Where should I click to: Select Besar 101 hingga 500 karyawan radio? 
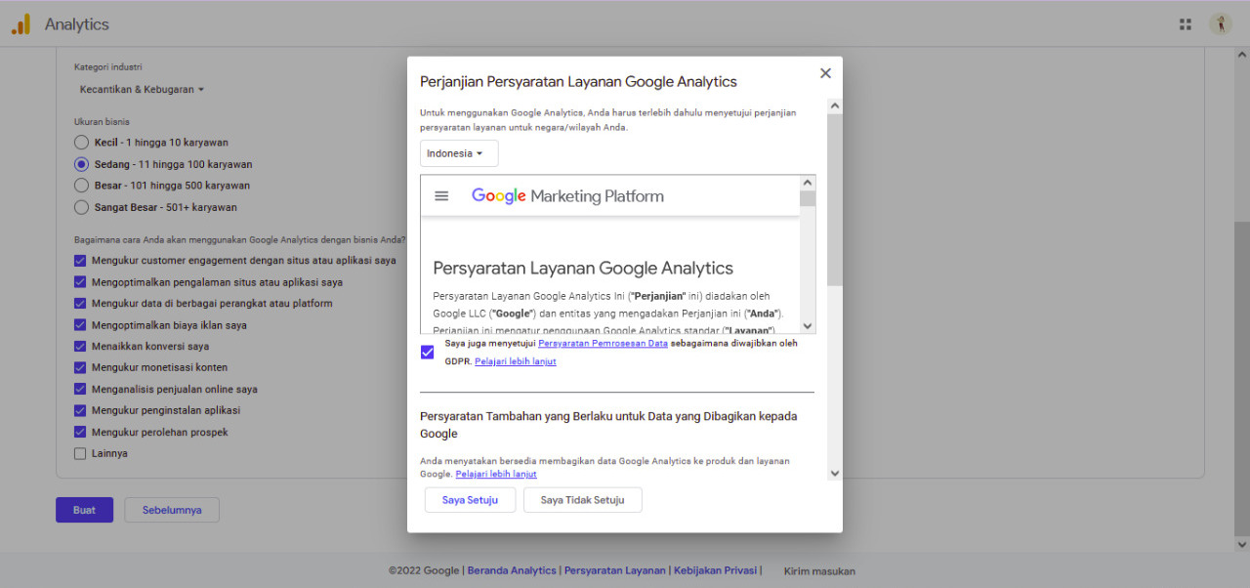point(82,186)
